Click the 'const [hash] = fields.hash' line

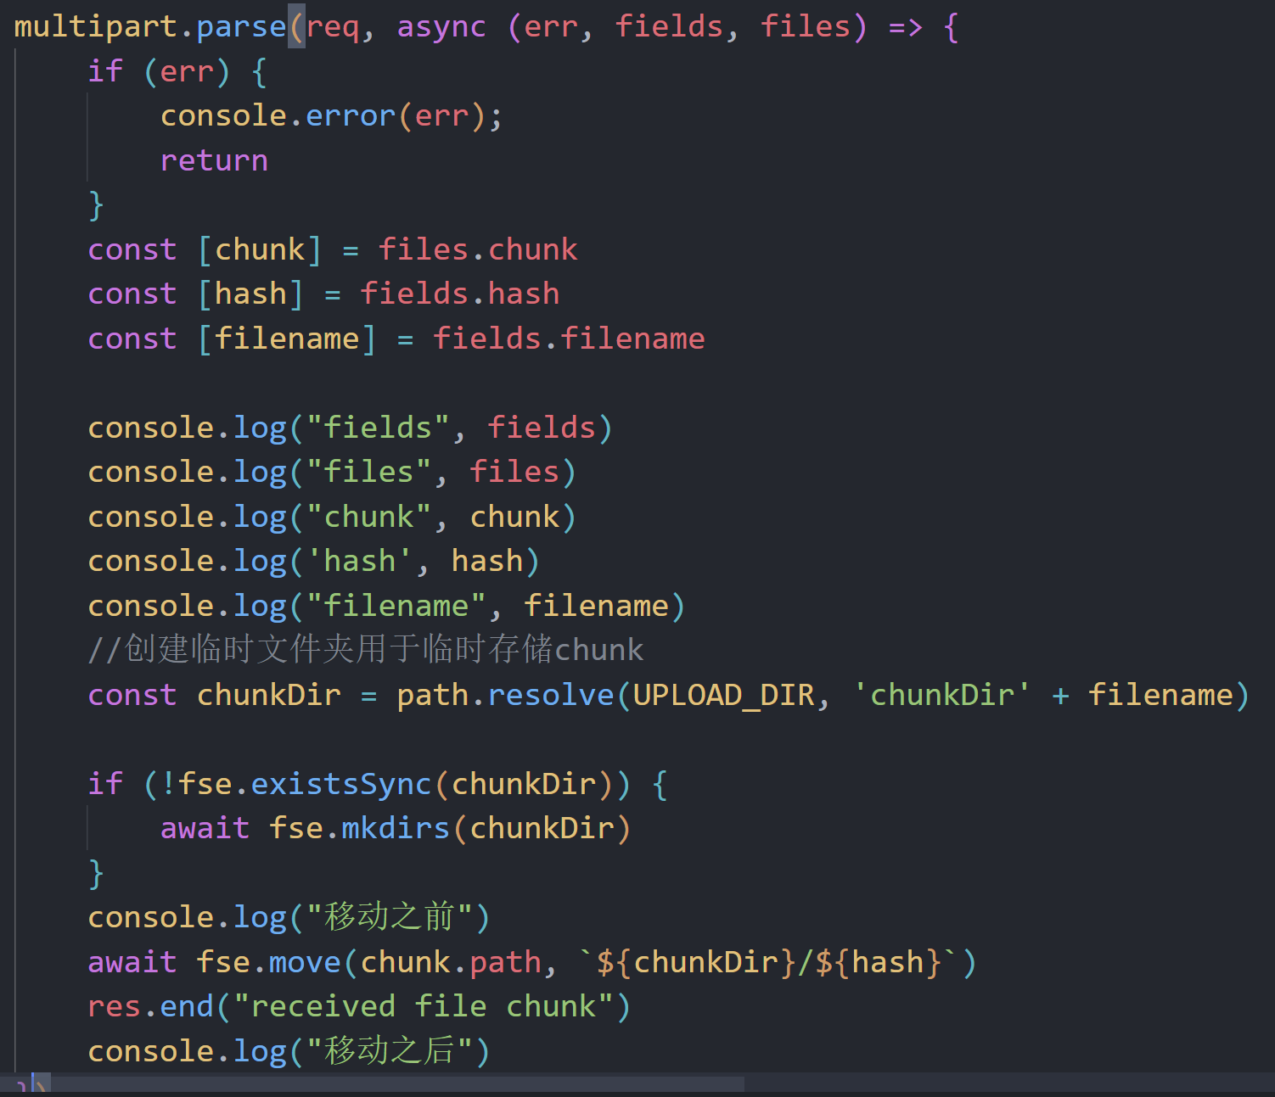323,294
